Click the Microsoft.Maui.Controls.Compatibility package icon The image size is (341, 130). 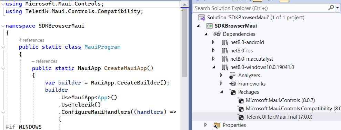pyautogui.click(x=241, y=109)
